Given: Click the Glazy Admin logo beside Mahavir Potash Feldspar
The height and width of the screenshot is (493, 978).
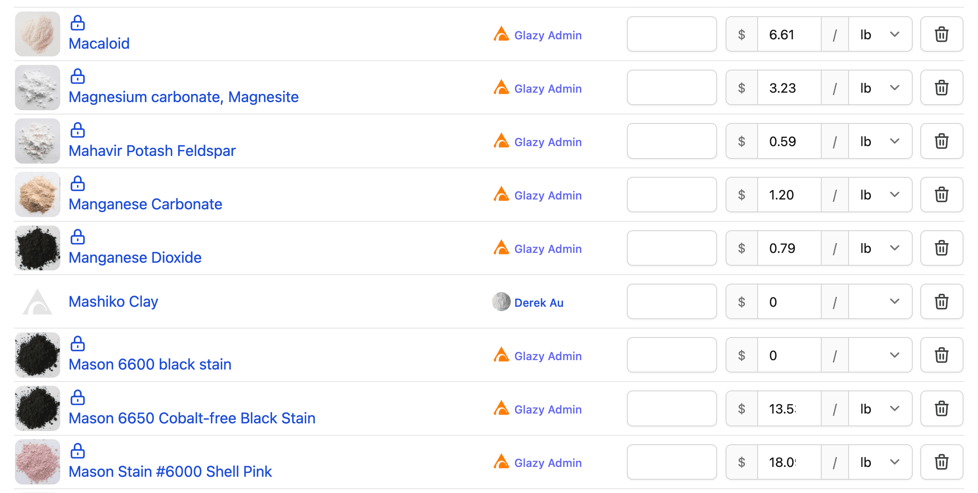Looking at the screenshot, I should point(501,141).
